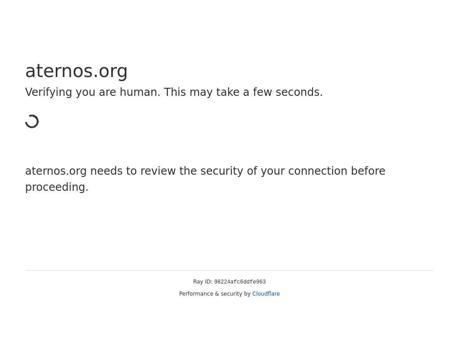Click "aternos.org" at the start of the paragraph
Image resolution: width=459 pixels, height=344 pixels.
pos(56,171)
